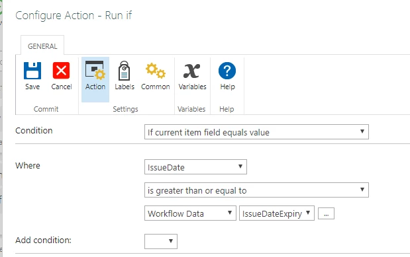Screen dimensions: 410x257
Task: Open the Variables x icon
Action: pos(192,71)
